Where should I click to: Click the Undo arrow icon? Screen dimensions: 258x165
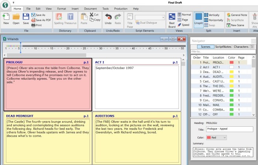click(108, 18)
